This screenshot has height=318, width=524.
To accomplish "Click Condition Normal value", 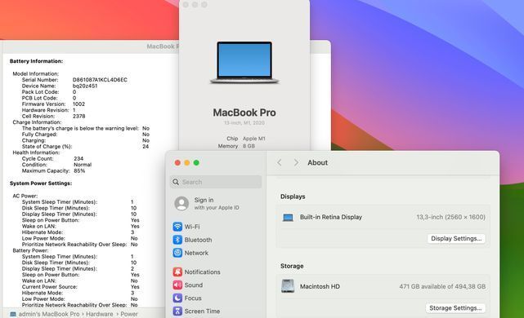I will [83, 165].
